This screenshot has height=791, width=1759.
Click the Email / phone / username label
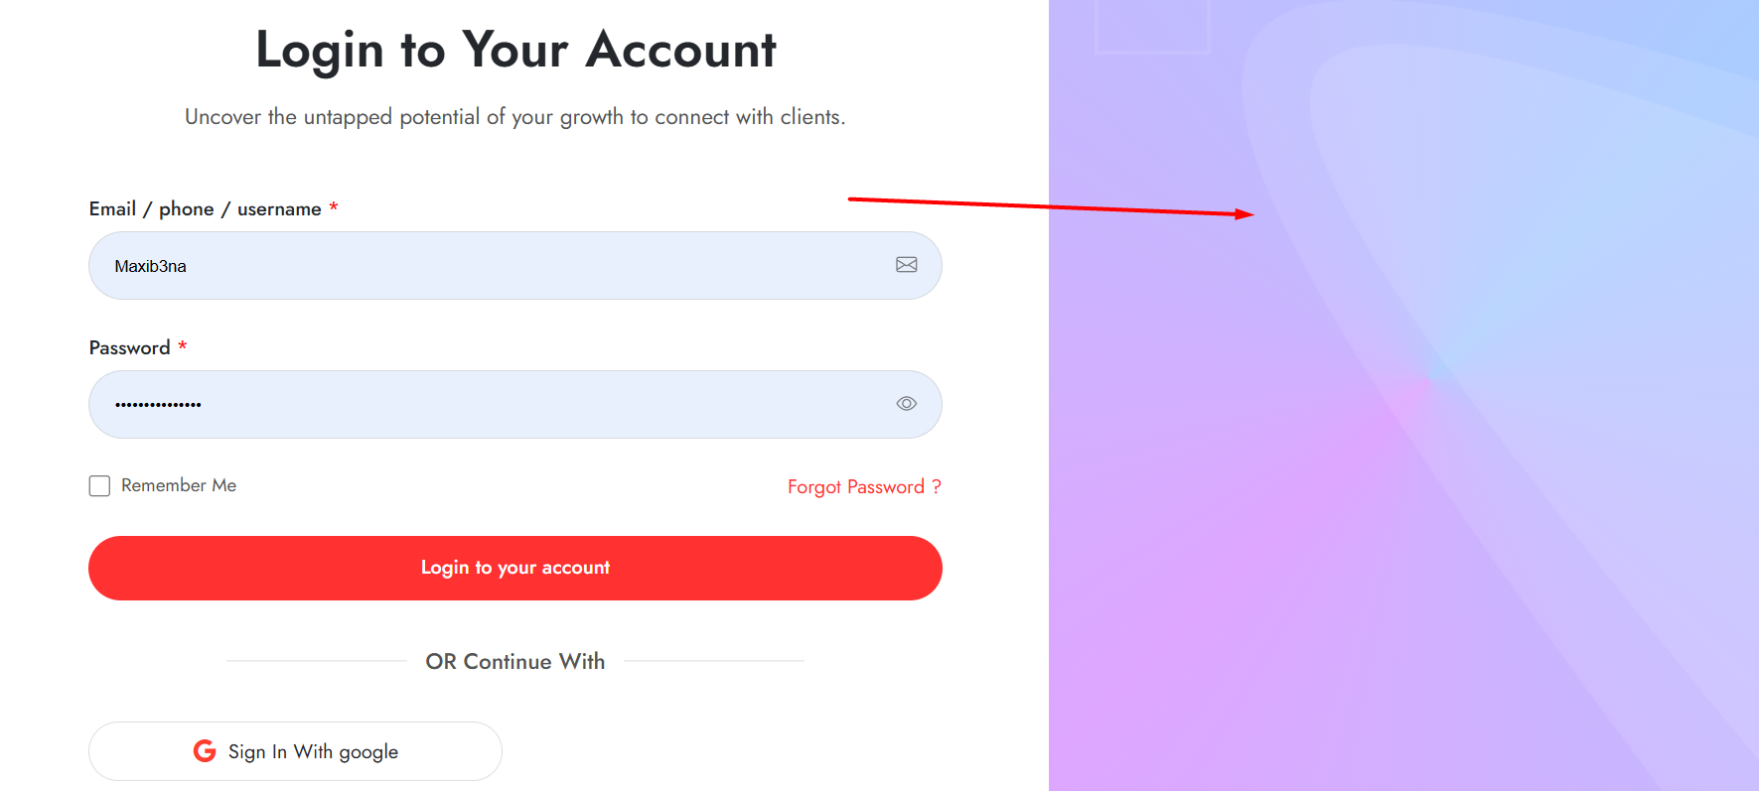pyautogui.click(x=205, y=208)
